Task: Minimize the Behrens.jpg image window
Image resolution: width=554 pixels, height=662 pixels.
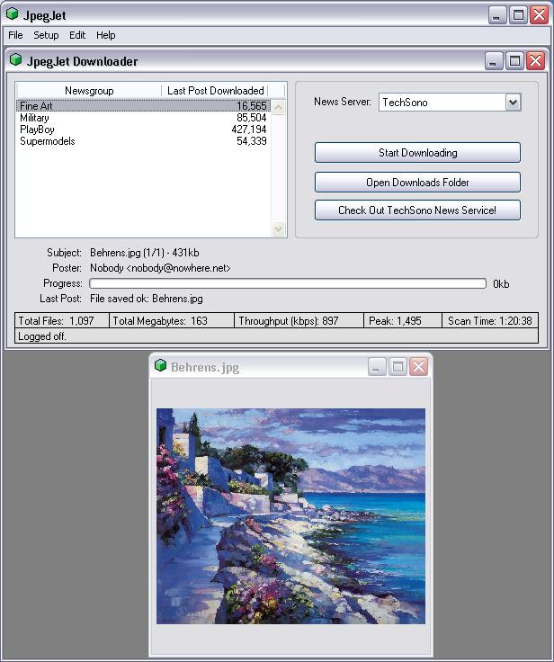Action: pyautogui.click(x=376, y=366)
